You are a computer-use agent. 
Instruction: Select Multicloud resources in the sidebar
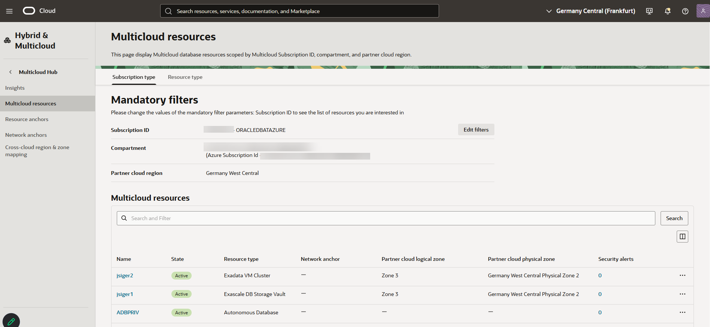click(48, 104)
